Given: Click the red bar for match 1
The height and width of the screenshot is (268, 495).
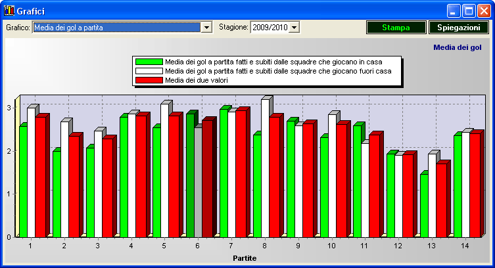Looking at the screenshot, I should [39, 176].
